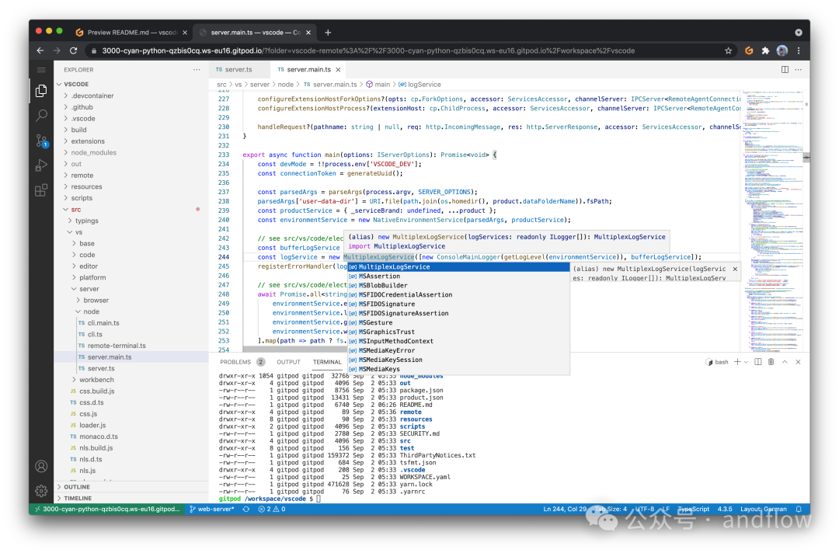Split the editor to the right
The width and height of the screenshot is (839, 553).
pos(785,70)
